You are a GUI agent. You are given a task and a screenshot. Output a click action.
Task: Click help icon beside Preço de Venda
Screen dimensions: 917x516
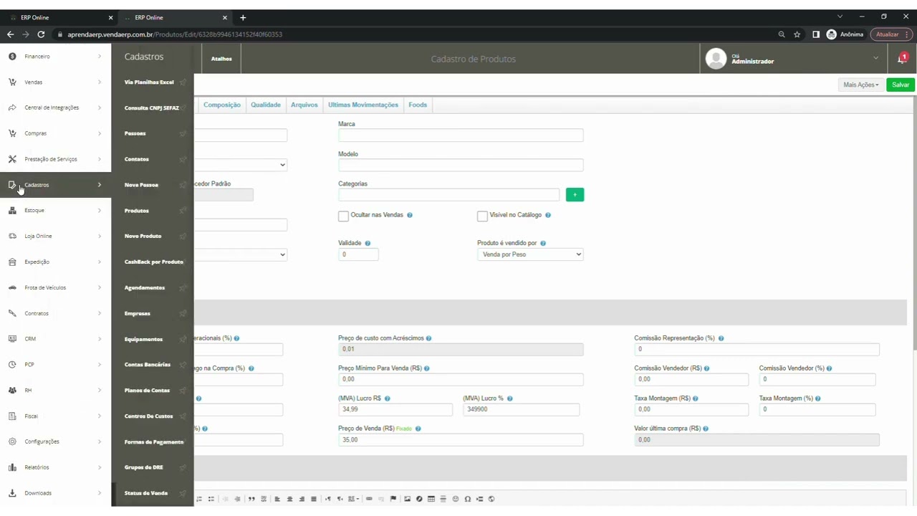coord(418,429)
